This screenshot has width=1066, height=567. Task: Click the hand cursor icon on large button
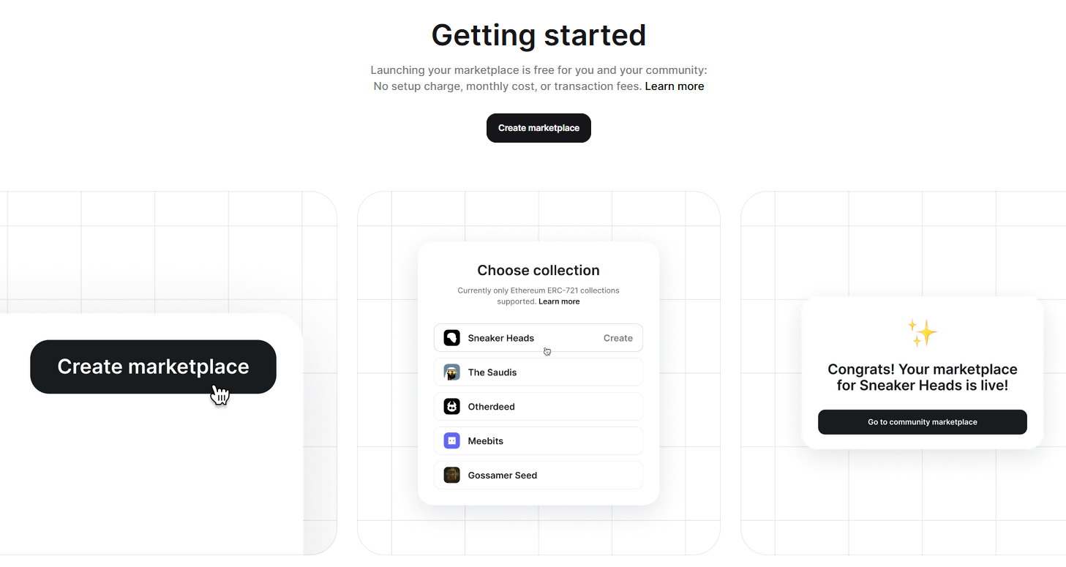(220, 394)
